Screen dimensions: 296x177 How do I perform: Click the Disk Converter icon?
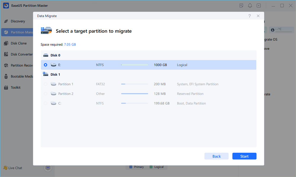6,54
